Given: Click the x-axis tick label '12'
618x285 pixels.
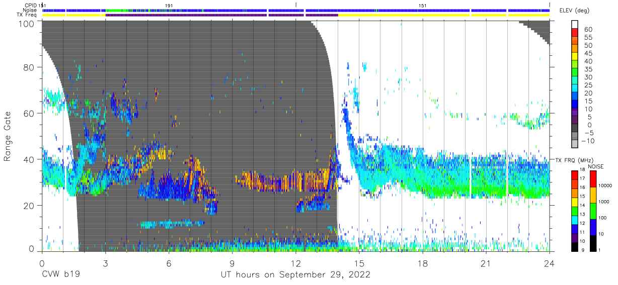Looking at the screenshot, I should (x=295, y=263).
